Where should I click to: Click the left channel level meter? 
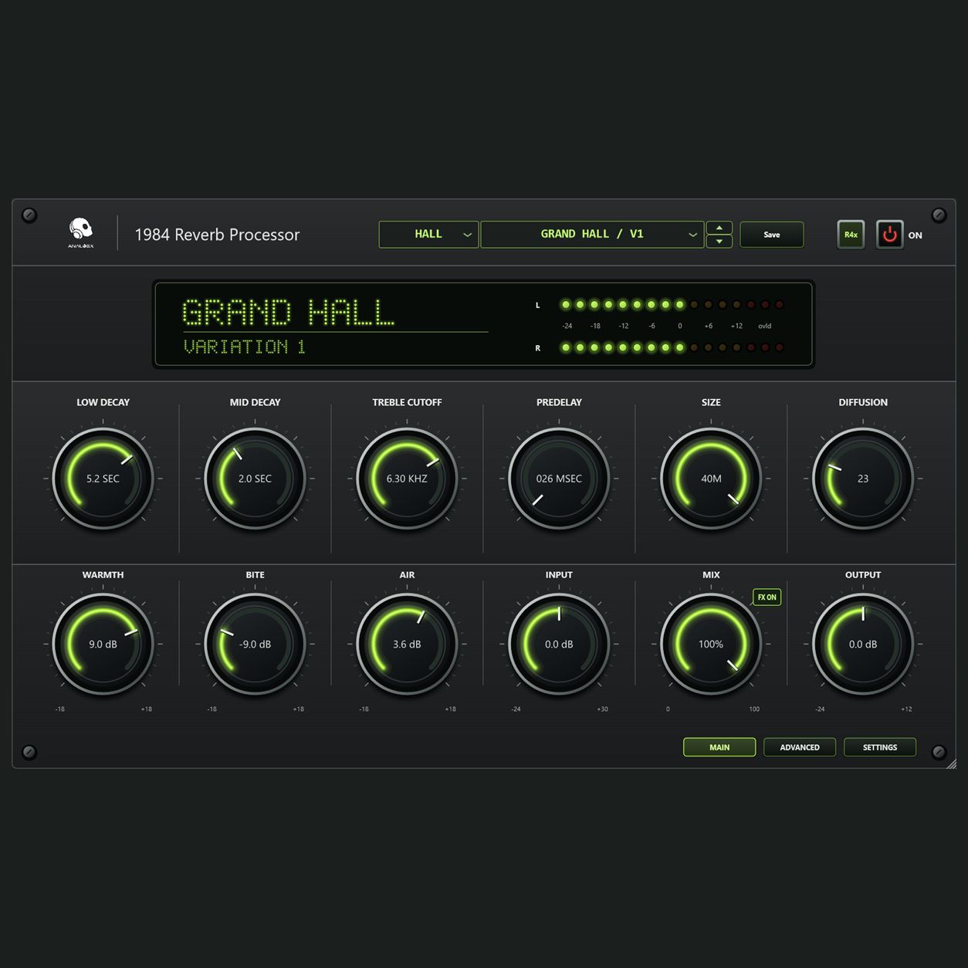tap(672, 305)
